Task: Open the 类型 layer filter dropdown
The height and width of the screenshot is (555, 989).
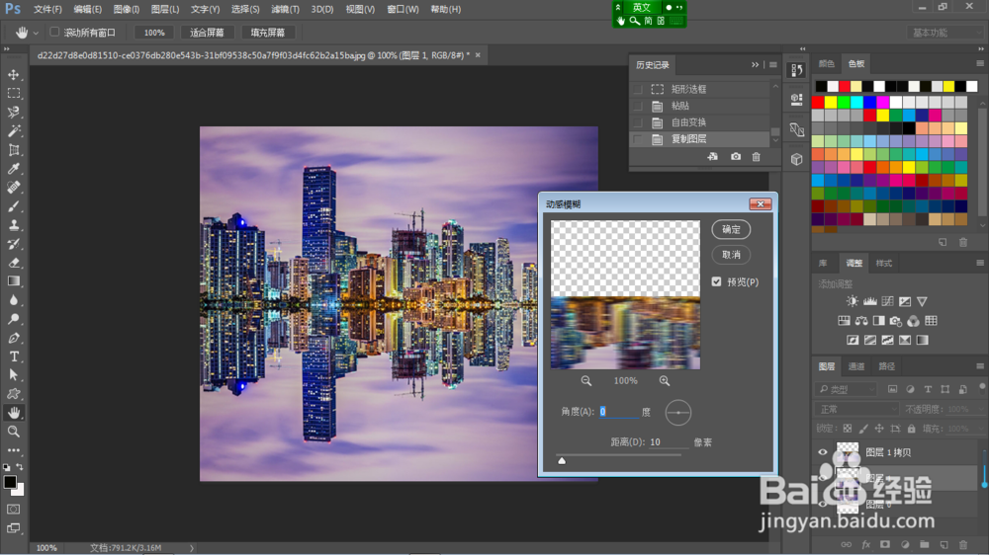Action: click(x=846, y=389)
